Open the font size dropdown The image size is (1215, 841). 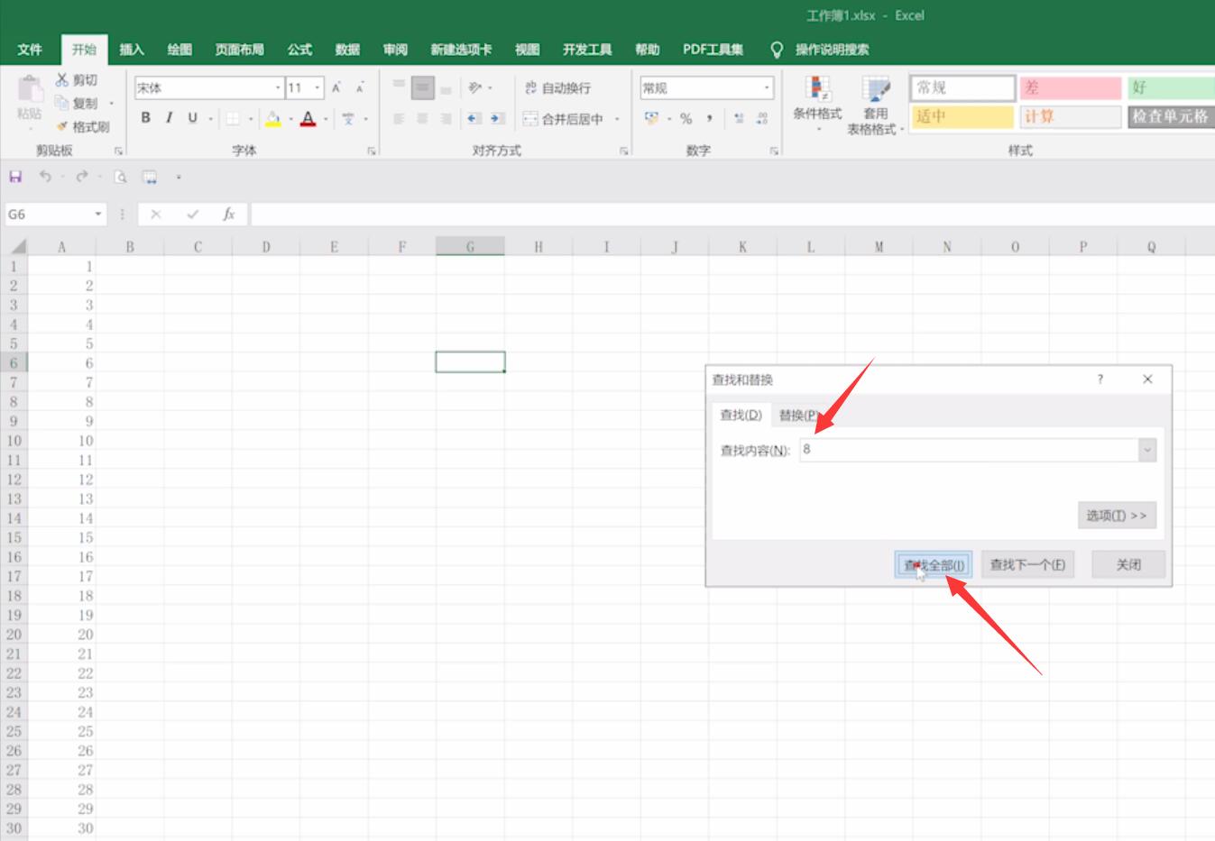coord(318,87)
